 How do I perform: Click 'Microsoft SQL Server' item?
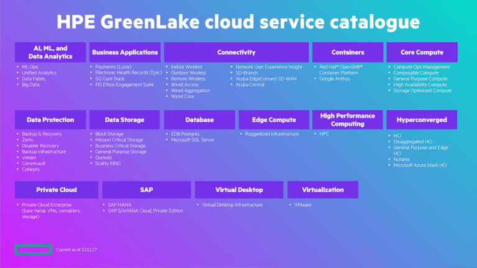(x=193, y=140)
